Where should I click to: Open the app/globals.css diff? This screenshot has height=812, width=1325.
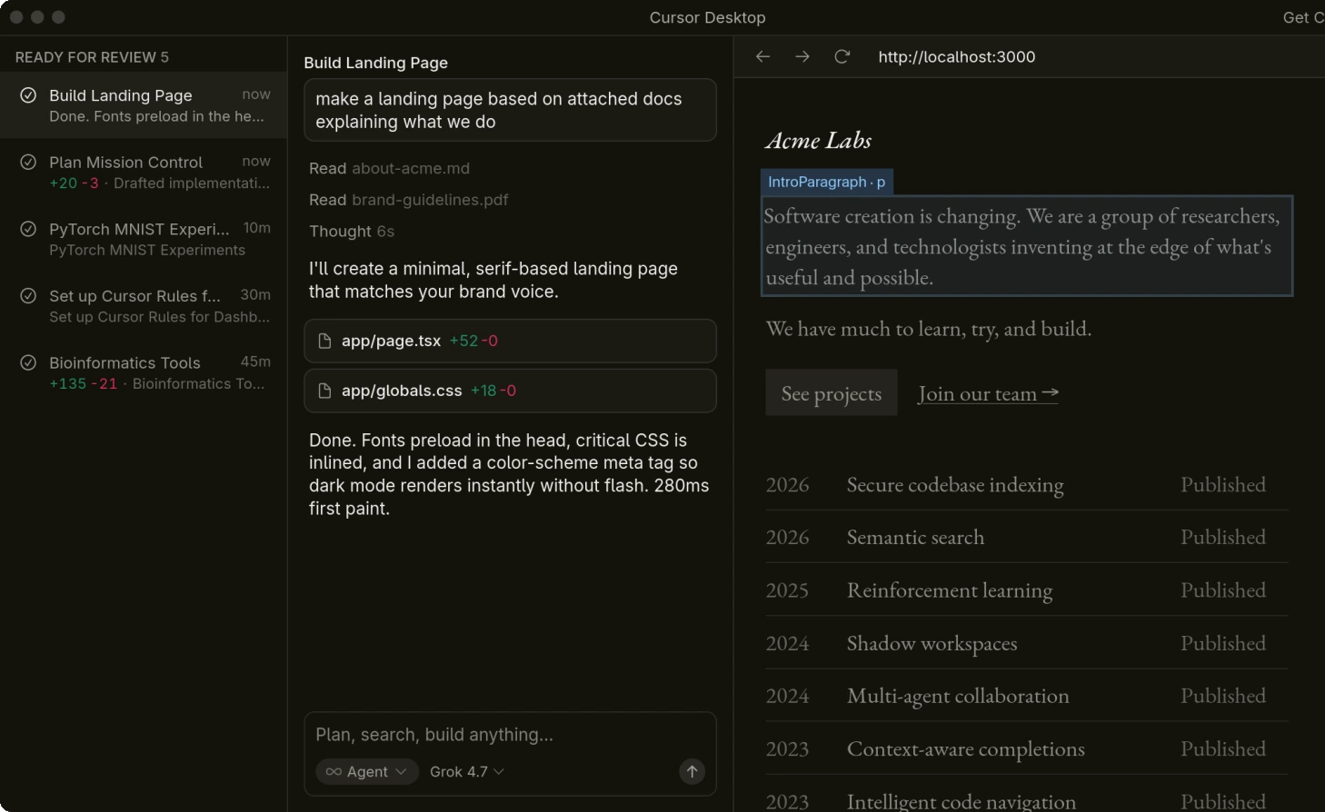[x=510, y=391]
